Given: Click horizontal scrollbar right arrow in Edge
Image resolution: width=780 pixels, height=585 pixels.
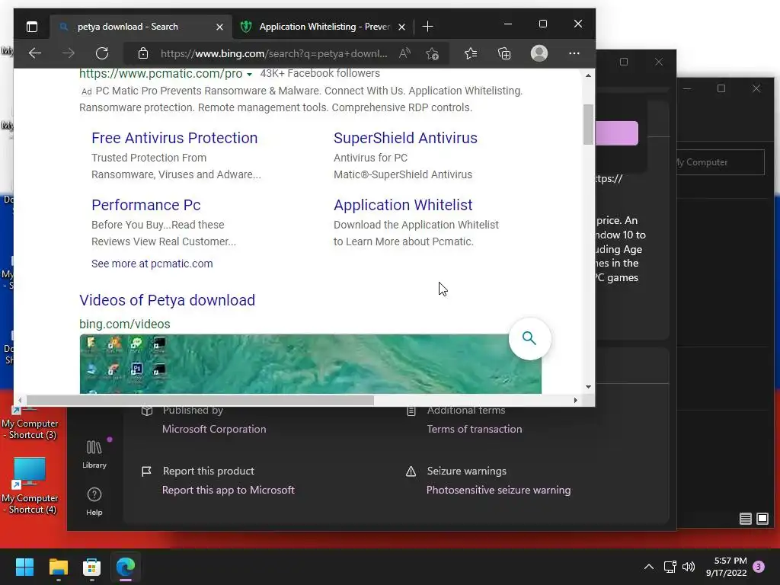Looking at the screenshot, I should pos(576,400).
